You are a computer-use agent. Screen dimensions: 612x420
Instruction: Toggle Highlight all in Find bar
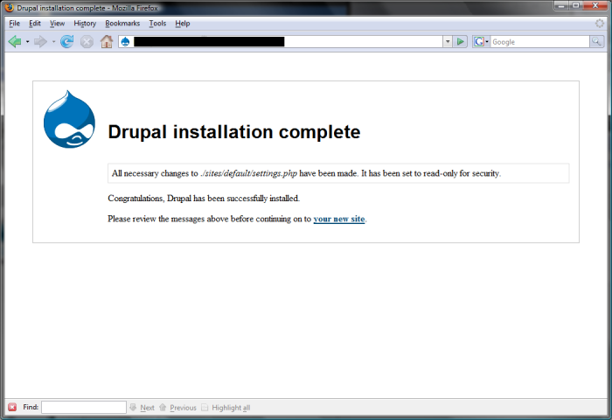point(226,408)
